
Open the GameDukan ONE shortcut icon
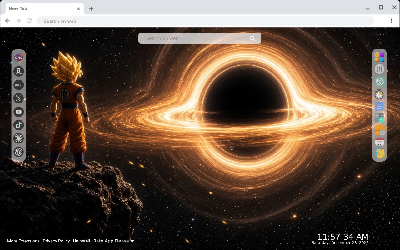[18, 58]
